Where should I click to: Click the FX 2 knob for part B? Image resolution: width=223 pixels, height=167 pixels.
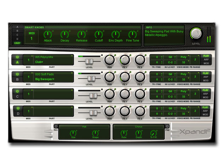pos(140,77)
